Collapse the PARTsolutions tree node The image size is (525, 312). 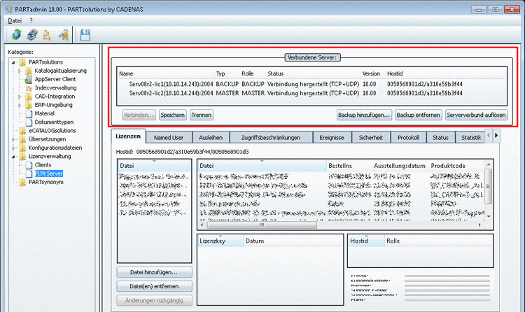tap(13, 62)
